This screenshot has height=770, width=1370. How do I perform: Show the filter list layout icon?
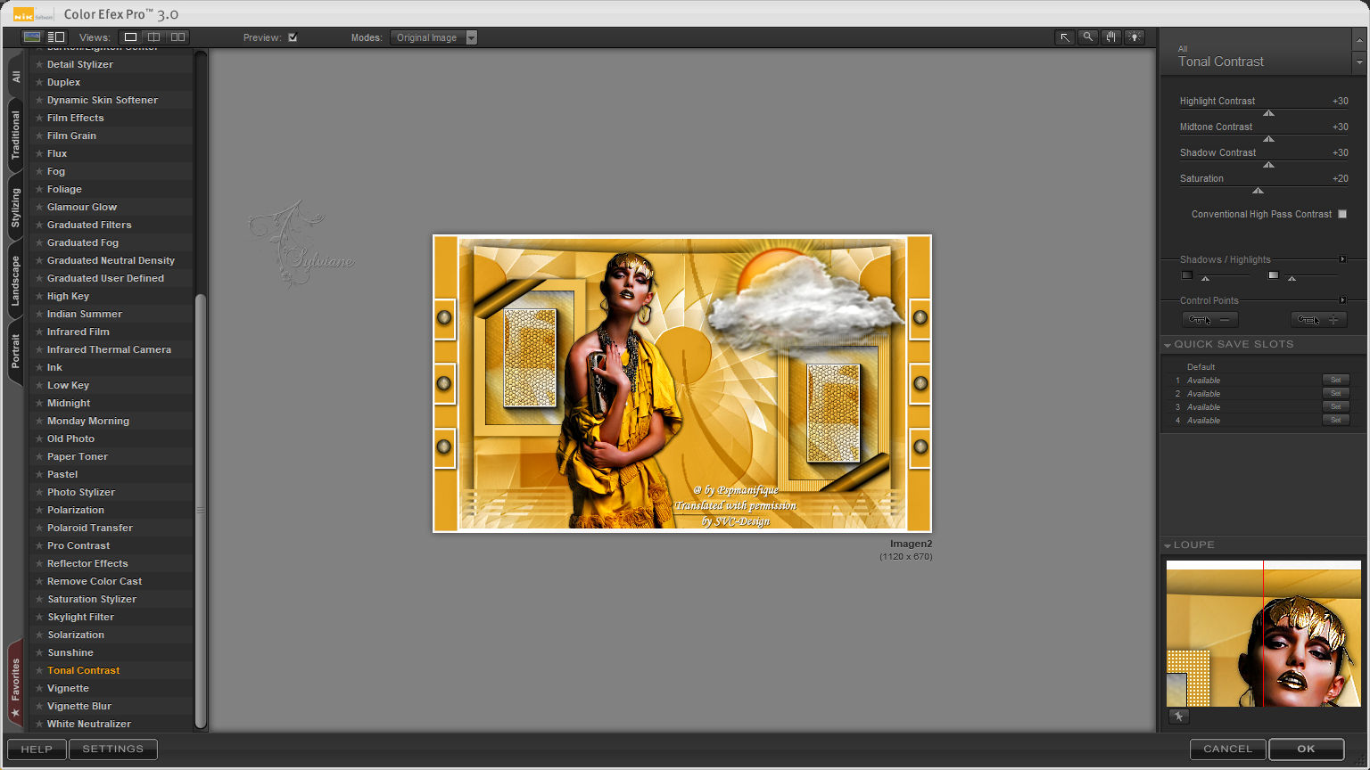point(56,37)
